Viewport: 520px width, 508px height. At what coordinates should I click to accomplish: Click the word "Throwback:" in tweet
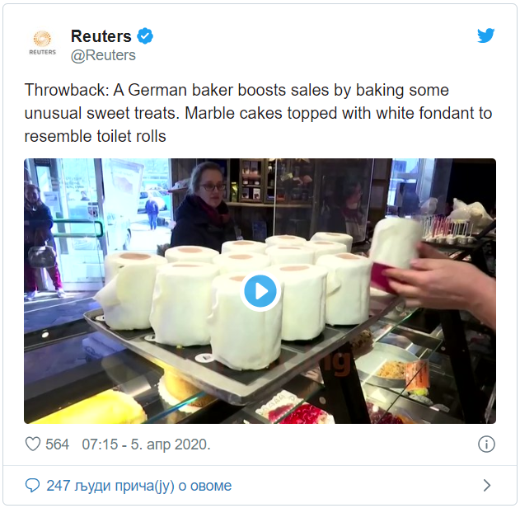(67, 90)
